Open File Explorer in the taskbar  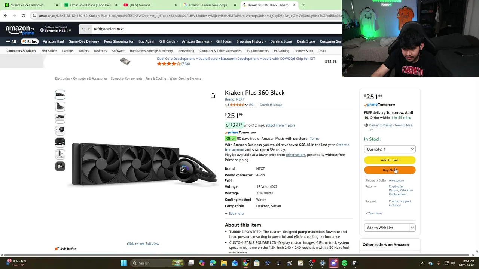224,263
